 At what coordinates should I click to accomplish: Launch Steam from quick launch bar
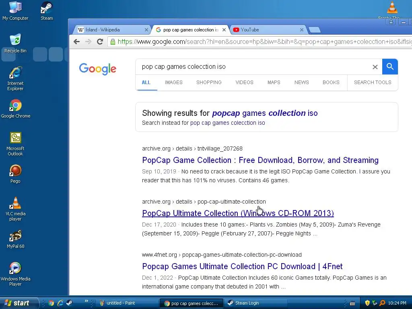69,303
